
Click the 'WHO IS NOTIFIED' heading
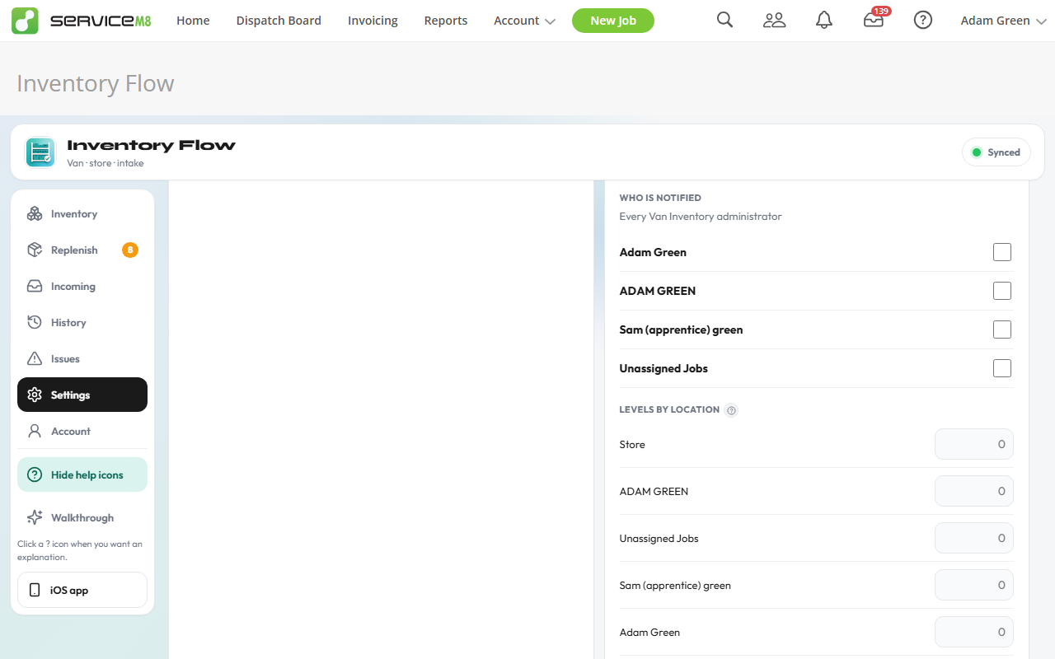660,198
